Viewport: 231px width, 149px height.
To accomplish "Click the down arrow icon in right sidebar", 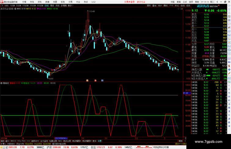I will point(229,13).
